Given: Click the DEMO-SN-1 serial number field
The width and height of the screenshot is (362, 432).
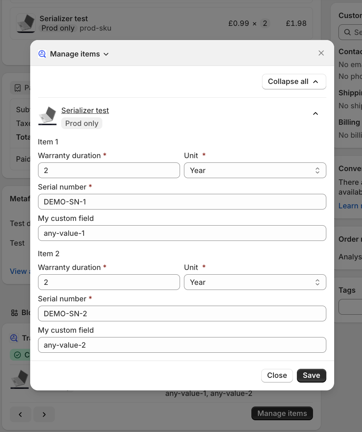Looking at the screenshot, I should coord(182,202).
